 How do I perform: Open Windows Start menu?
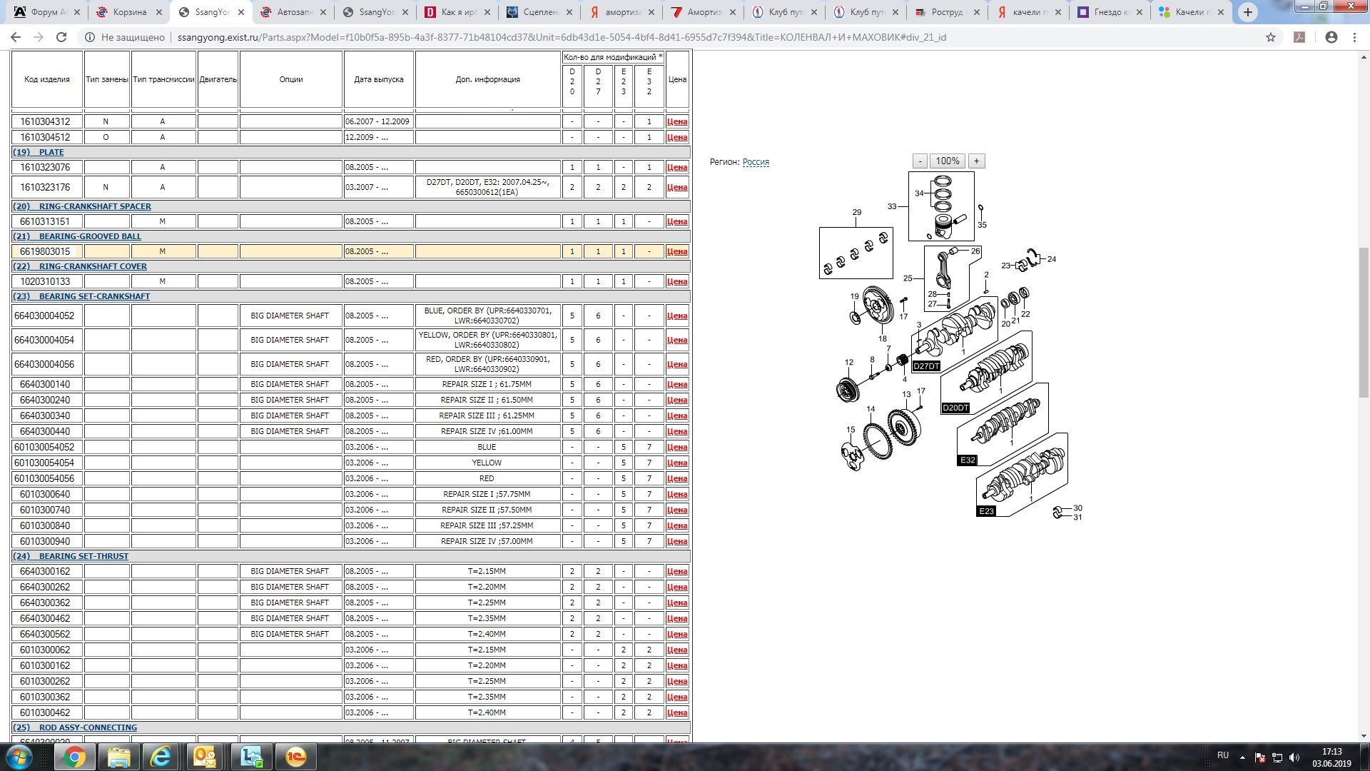click(x=19, y=757)
